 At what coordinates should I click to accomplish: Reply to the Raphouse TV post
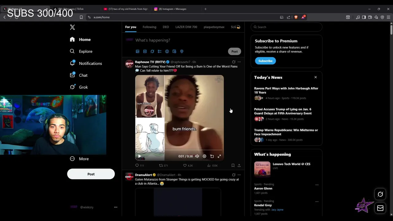[140, 165]
